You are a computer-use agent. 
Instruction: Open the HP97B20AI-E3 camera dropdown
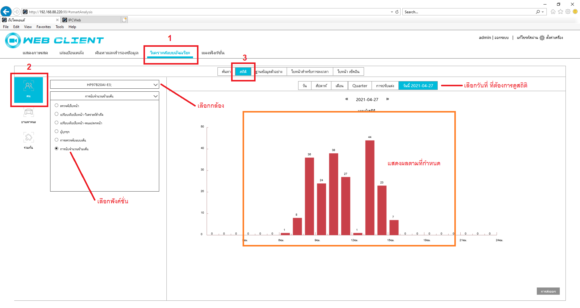pos(105,85)
